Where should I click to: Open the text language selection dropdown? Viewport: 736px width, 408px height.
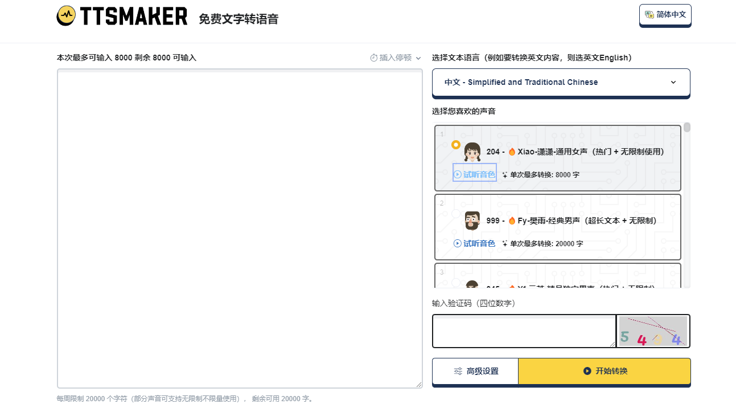click(x=560, y=82)
